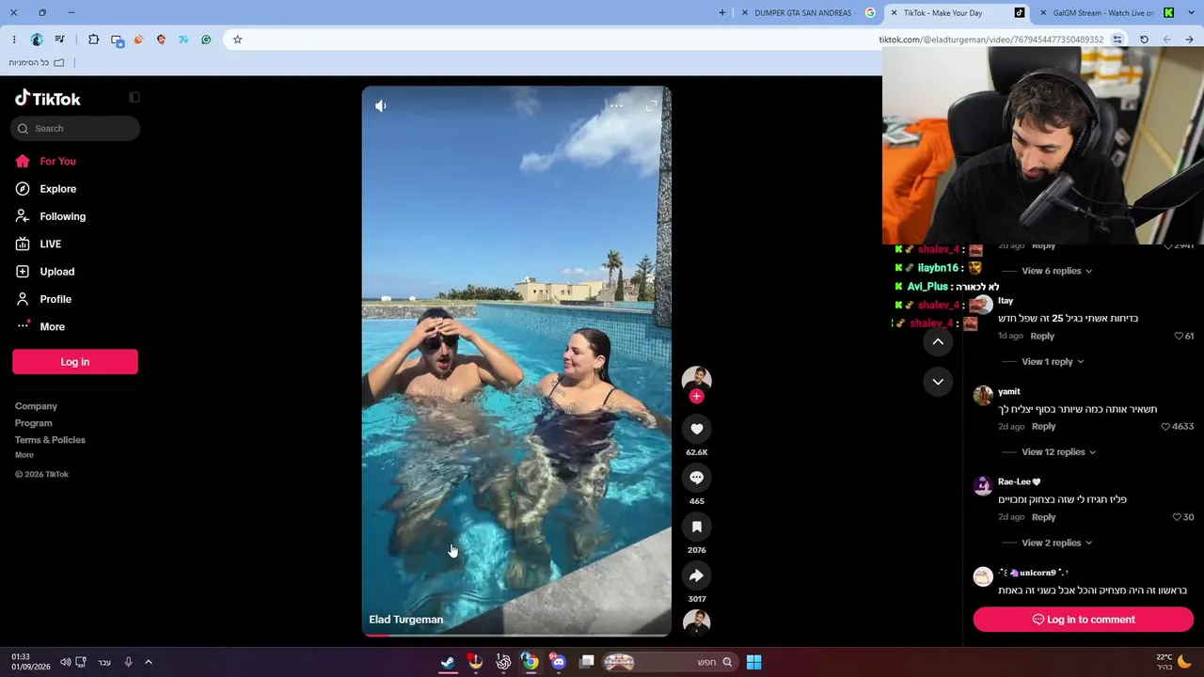
Task: Open comments via the speech bubble icon
Action: (x=696, y=478)
